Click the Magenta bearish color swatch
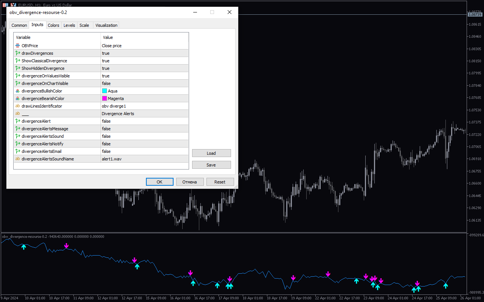 pos(104,99)
